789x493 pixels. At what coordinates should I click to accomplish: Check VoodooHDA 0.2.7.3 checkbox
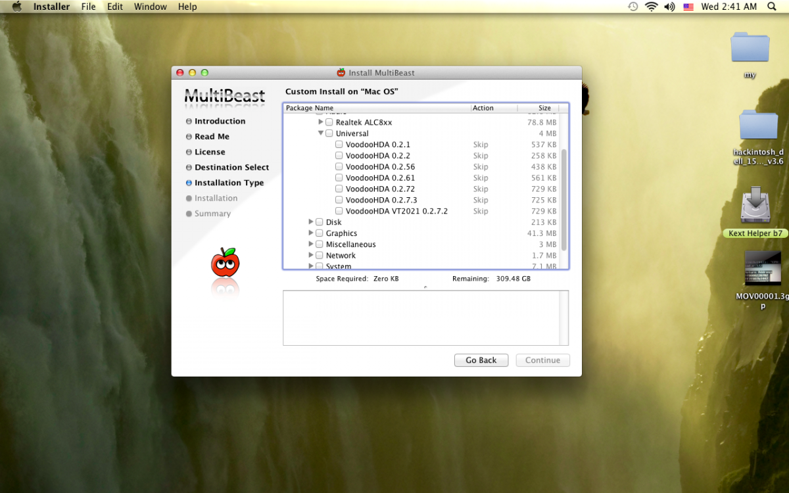pyautogui.click(x=339, y=200)
